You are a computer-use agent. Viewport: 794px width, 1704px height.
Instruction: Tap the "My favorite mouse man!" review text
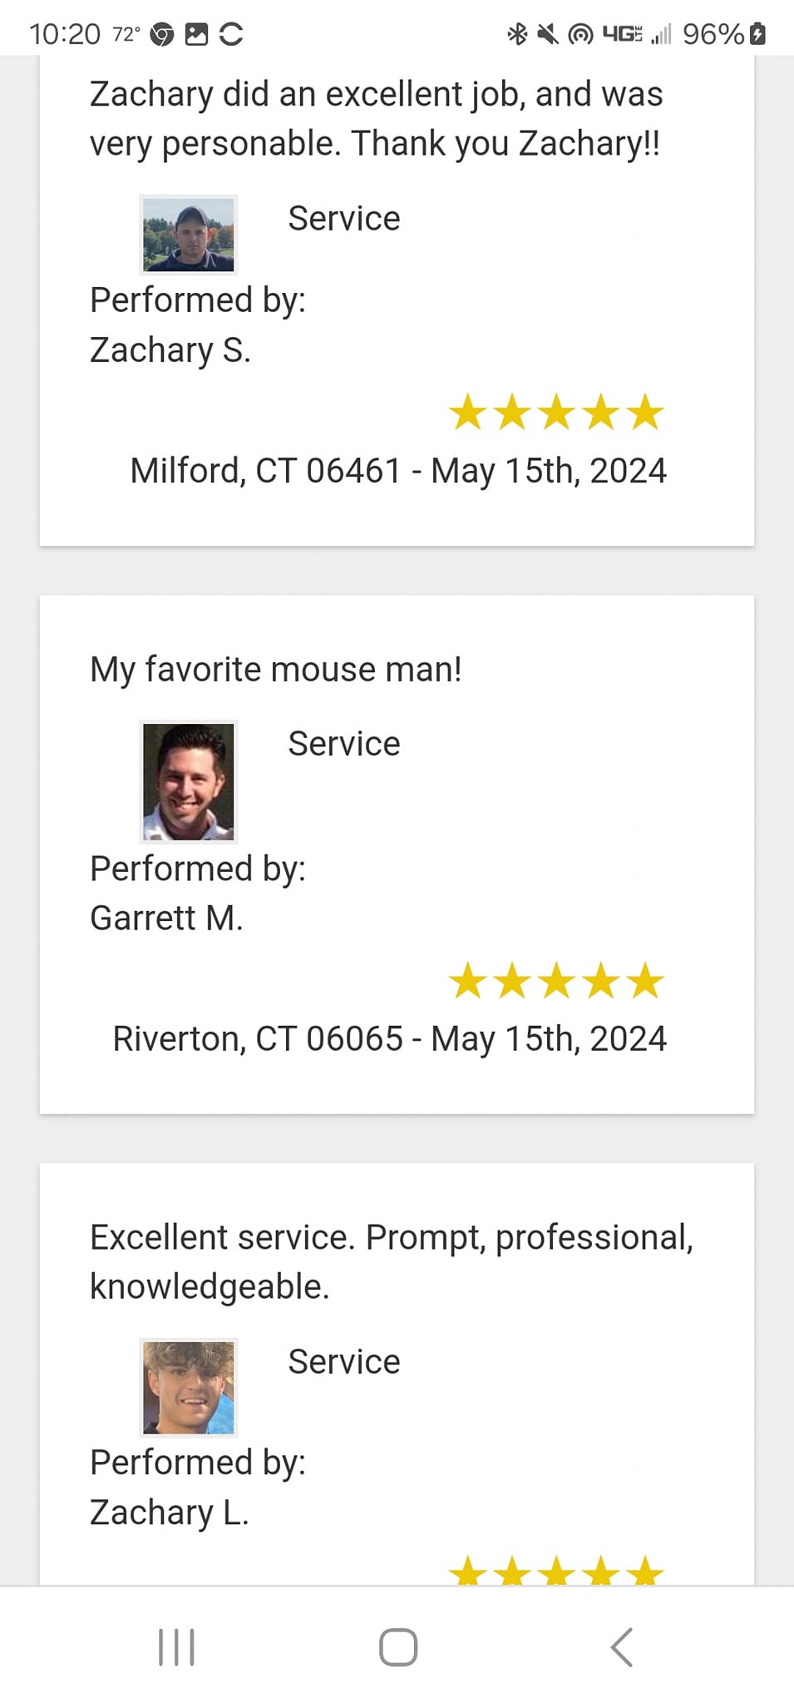coord(275,669)
